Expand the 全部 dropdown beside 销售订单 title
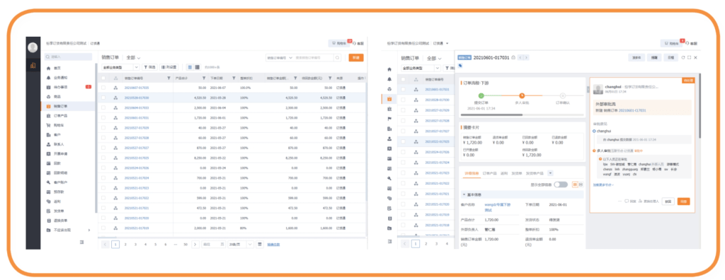The height and width of the screenshot is (280, 725). click(134, 58)
